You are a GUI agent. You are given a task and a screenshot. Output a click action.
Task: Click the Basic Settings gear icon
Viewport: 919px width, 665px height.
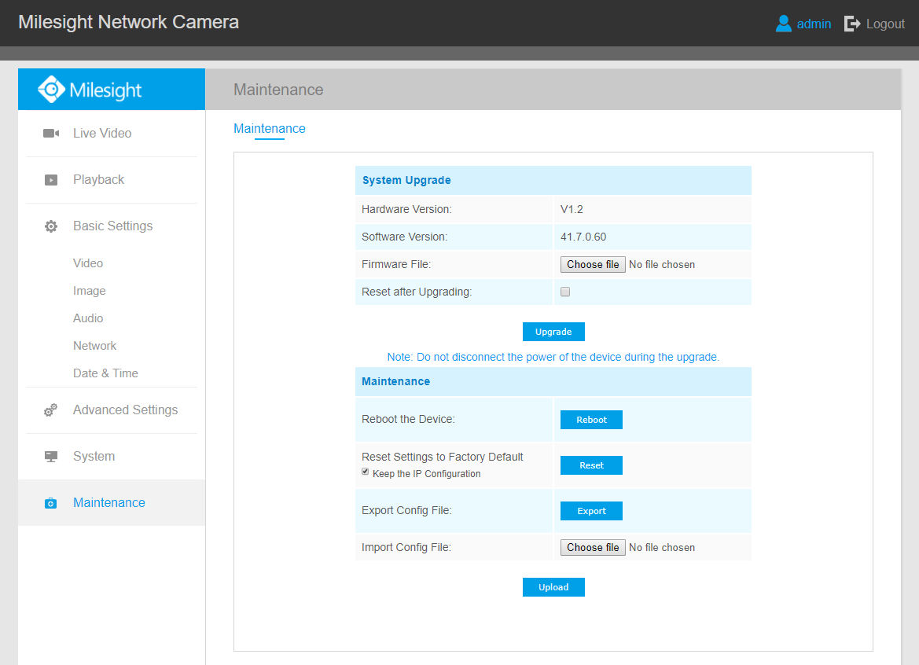coord(51,226)
